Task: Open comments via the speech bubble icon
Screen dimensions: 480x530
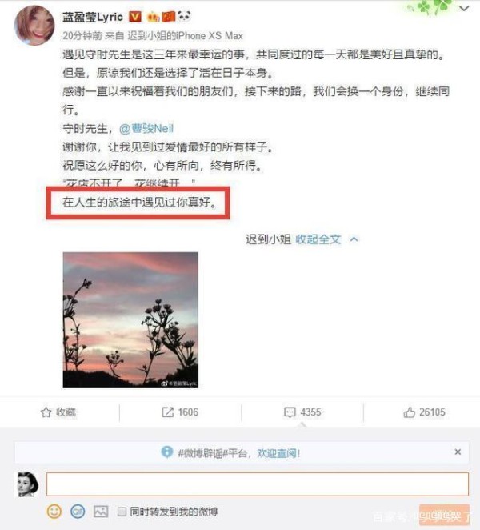Action: (x=290, y=412)
